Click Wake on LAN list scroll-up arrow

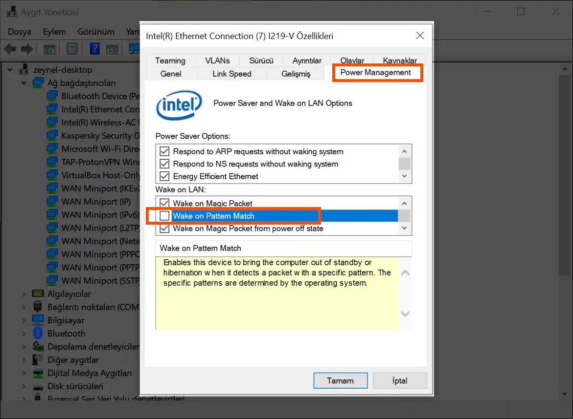(x=404, y=204)
